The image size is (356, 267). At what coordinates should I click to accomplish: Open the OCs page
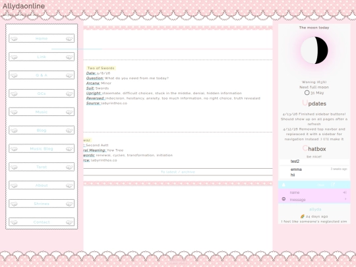pyautogui.click(x=42, y=94)
